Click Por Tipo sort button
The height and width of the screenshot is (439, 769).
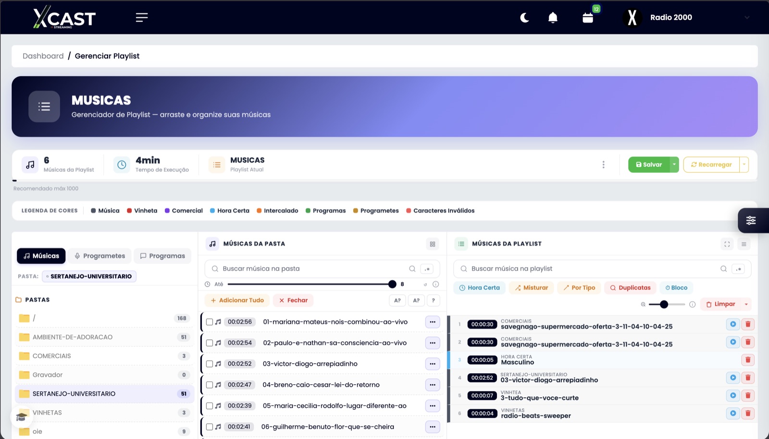(x=579, y=288)
